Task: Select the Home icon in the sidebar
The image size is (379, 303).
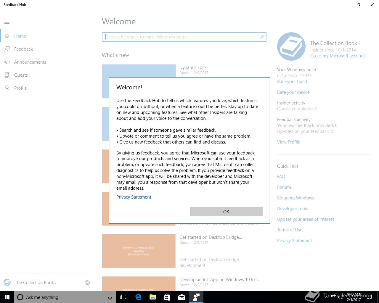Action: [7, 36]
